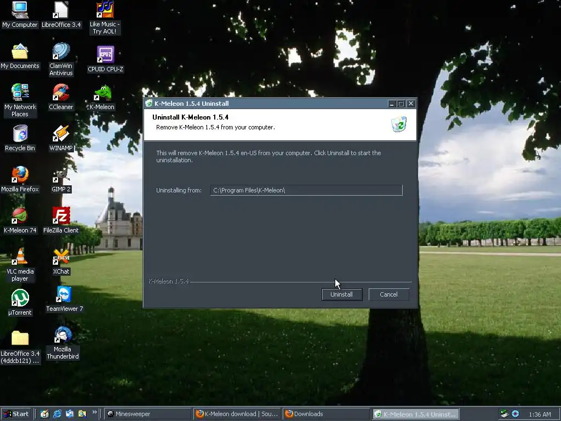Click the green network tray icon
Image resolution: width=561 pixels, height=421 pixels.
[505, 414]
